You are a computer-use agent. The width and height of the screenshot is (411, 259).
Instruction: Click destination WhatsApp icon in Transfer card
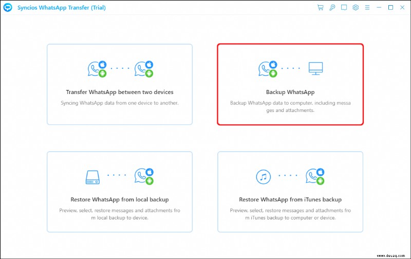pos(144,69)
